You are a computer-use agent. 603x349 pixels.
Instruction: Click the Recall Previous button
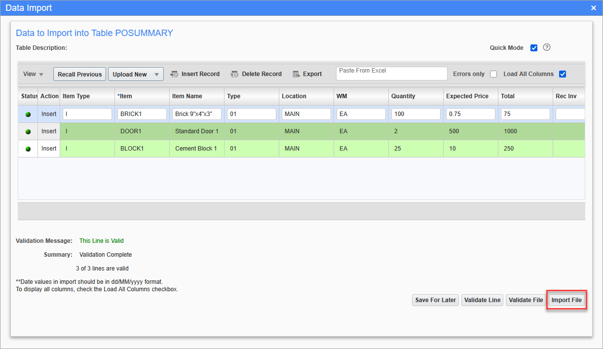(x=79, y=74)
